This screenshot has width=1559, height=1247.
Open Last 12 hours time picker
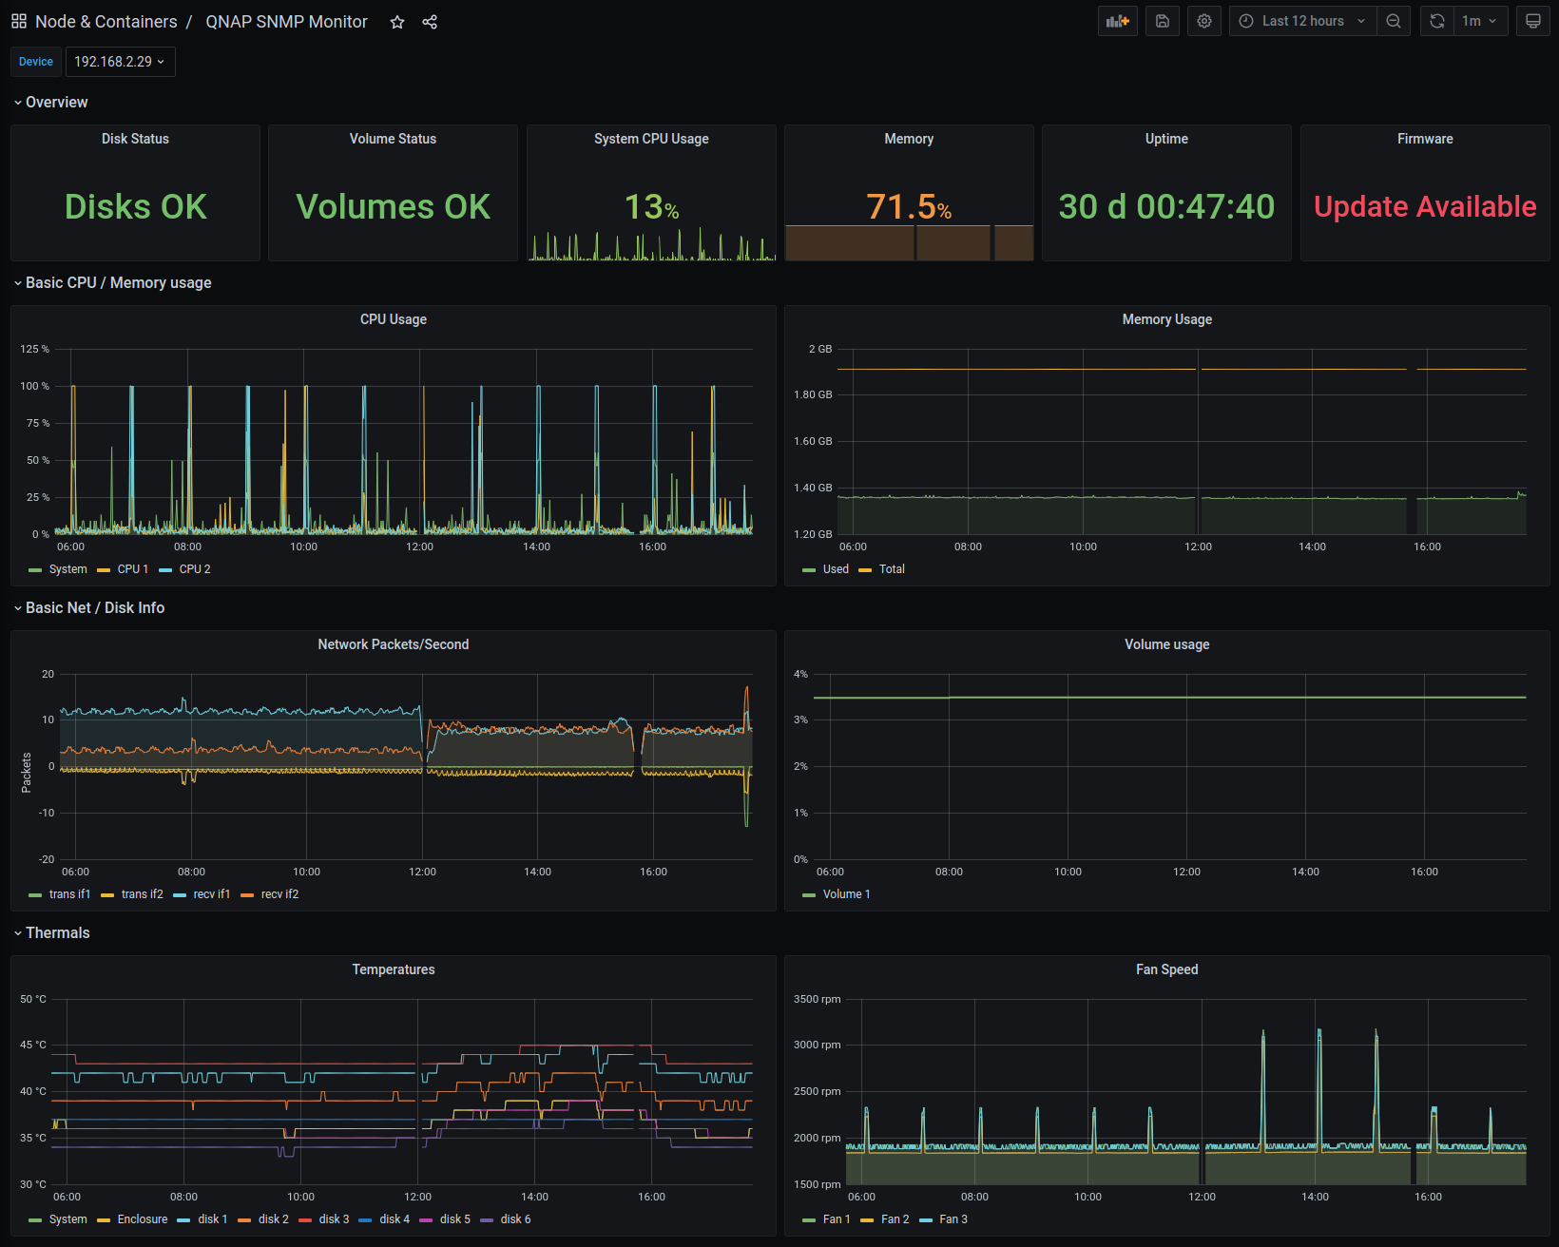1303,21
